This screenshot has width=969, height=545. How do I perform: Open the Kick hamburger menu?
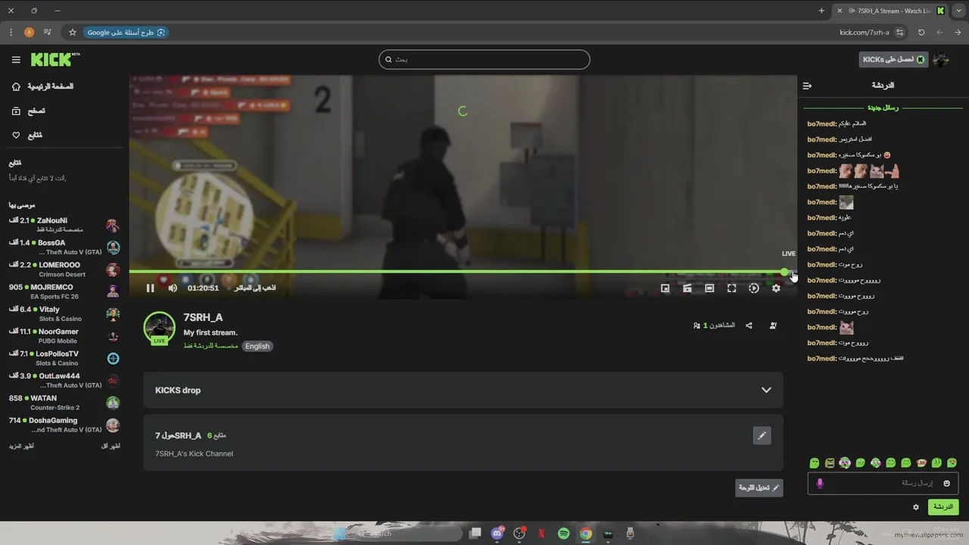click(x=16, y=60)
